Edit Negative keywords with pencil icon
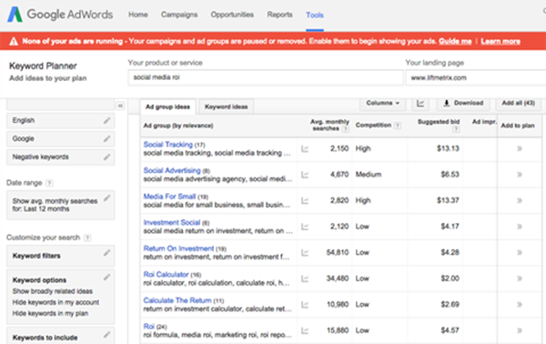The height and width of the screenshot is (344, 546). [106, 157]
